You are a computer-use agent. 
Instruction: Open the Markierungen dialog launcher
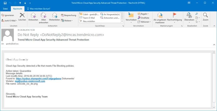point(182,26)
